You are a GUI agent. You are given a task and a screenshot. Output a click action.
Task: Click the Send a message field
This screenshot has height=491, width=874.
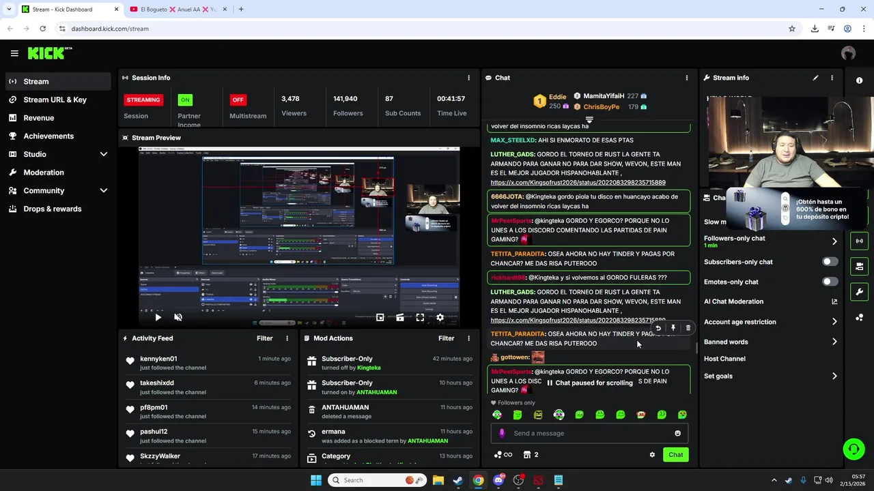click(589, 433)
